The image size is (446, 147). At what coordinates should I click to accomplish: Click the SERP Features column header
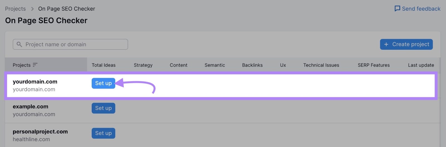pyautogui.click(x=374, y=65)
